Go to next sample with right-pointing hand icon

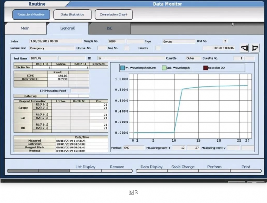(255, 48)
